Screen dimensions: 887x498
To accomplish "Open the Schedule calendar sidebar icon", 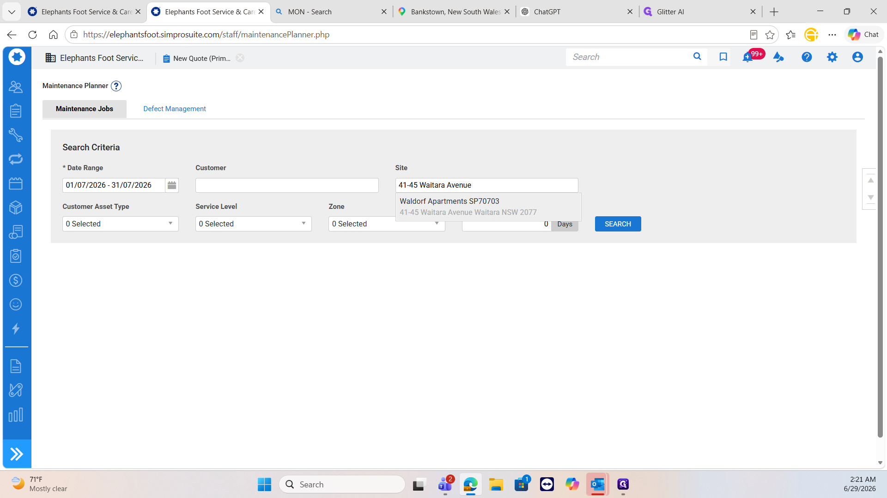I will point(16,184).
